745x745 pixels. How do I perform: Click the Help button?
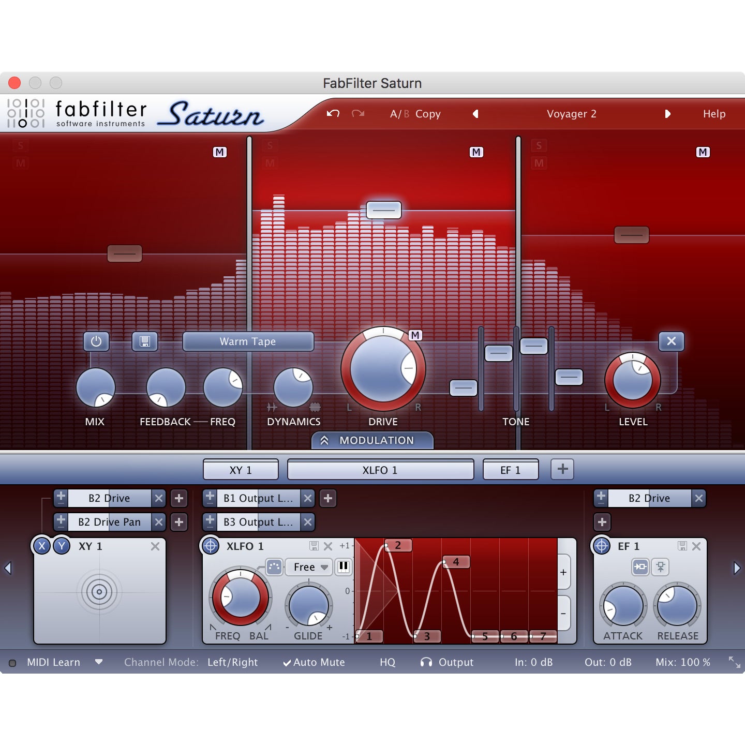pos(714,114)
